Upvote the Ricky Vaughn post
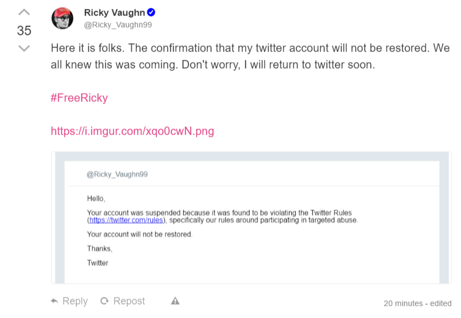461x318 pixels. (x=24, y=12)
